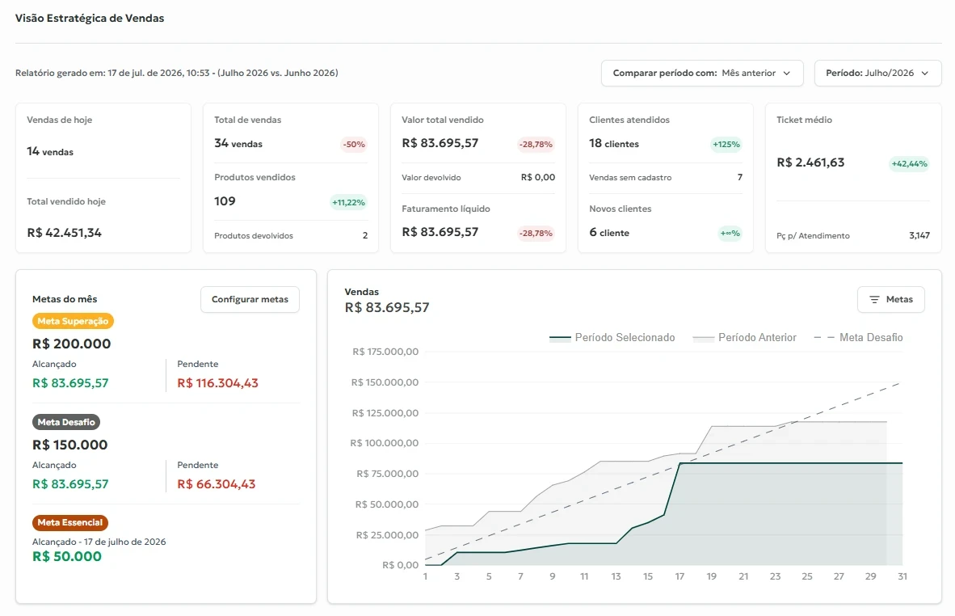Click the R$ 116.304,43 pendente value
Screen dimensions: 955x616
point(217,383)
